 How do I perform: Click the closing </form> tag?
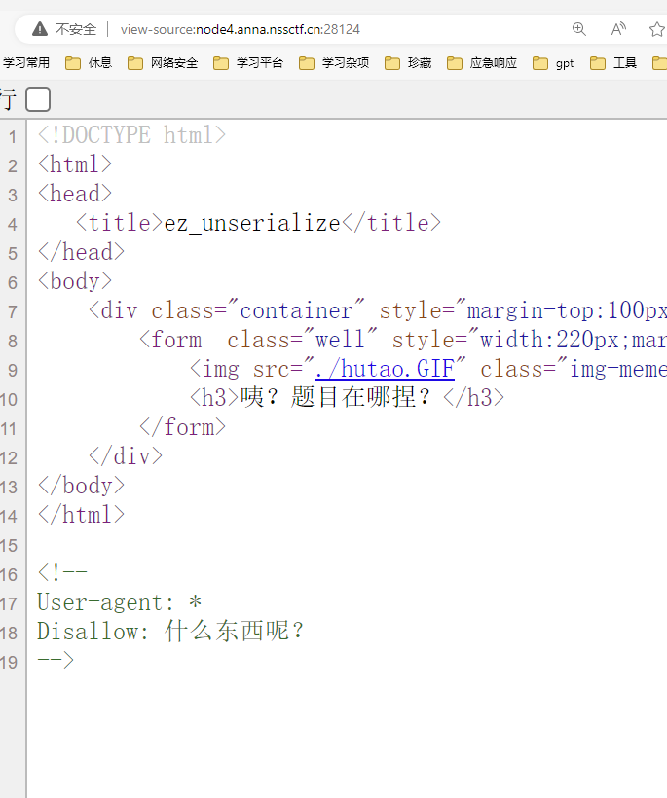pos(183,427)
